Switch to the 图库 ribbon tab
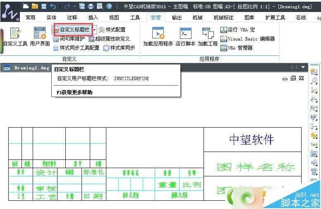Viewport: 321px width, 209px height. (249, 18)
